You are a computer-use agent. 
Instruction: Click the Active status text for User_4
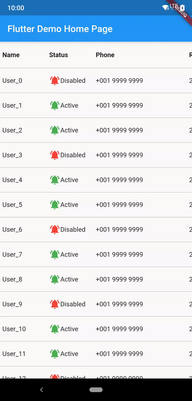(69, 180)
